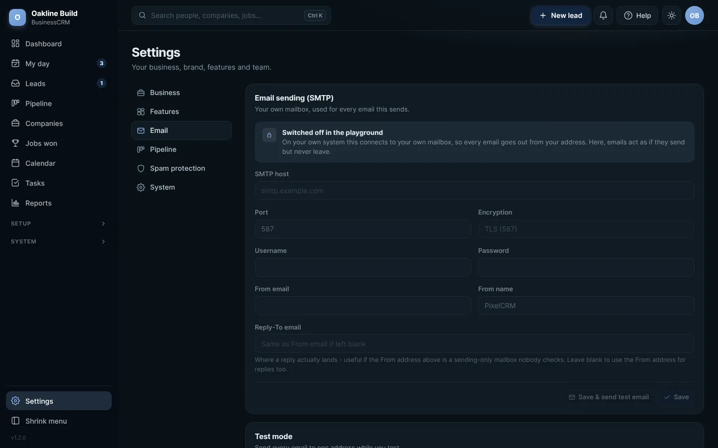Click the From name input field
Screen dimensions: 718x448
coord(586,306)
